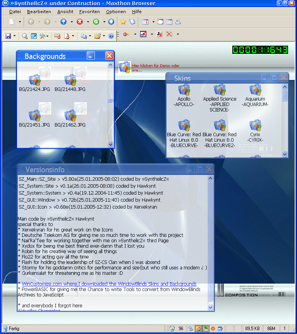Click the window with red minus block icon
This screenshot has width=297, height=334.
[x=57, y=36]
